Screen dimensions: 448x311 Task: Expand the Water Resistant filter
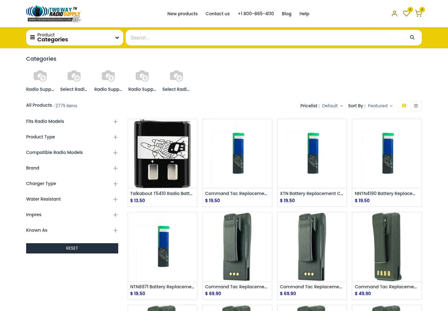point(72,199)
